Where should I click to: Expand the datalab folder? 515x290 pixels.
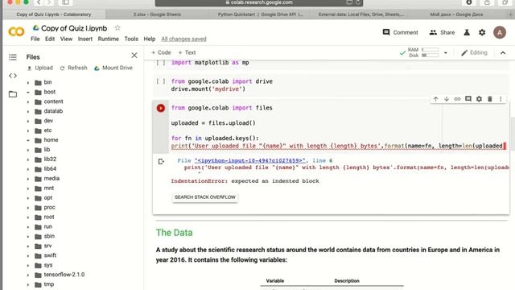click(28, 111)
